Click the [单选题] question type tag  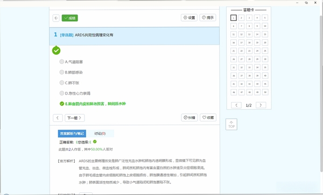67,35
